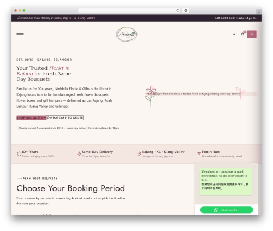The height and width of the screenshot is (231, 273).
Task: Click map pin icon beside Kajang KL
Action: [x=139, y=154]
